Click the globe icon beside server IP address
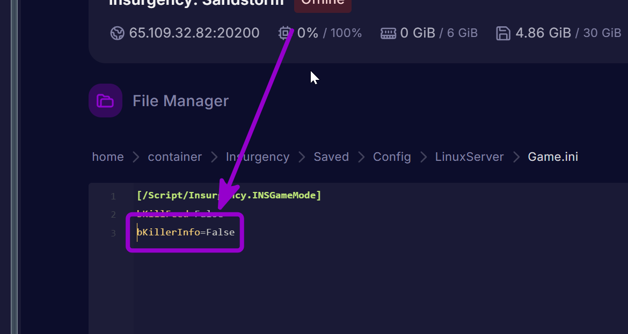Screen dimensions: 628x334 tap(118, 33)
